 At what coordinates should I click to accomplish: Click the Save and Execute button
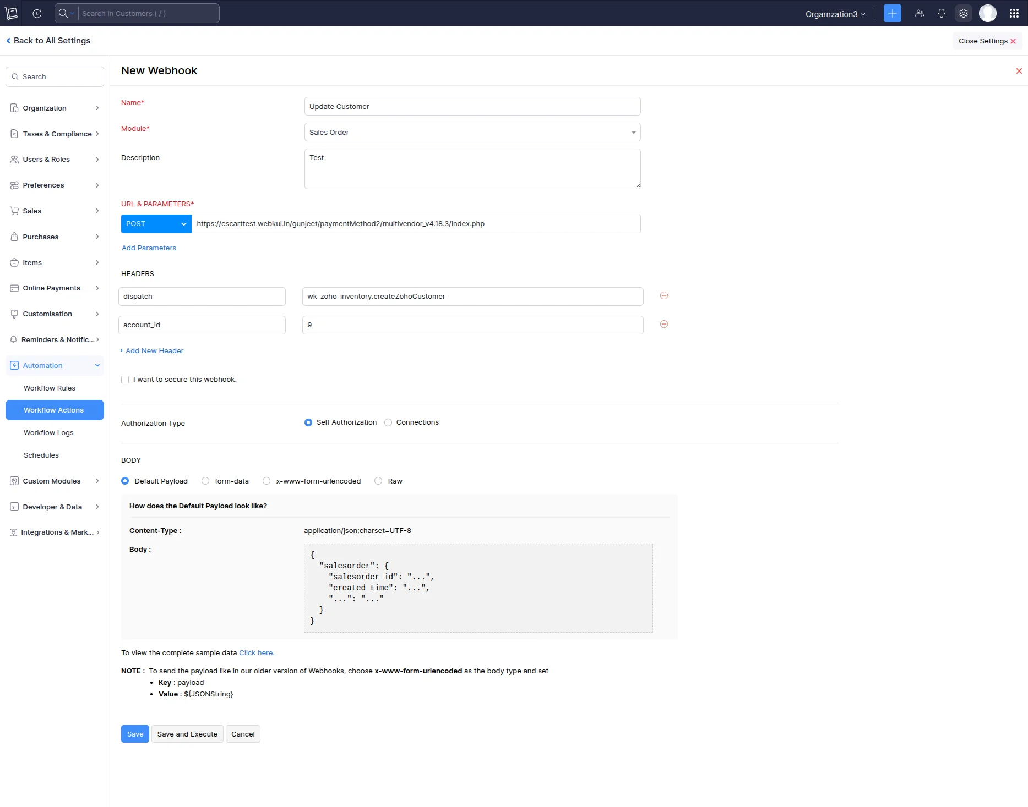click(187, 734)
